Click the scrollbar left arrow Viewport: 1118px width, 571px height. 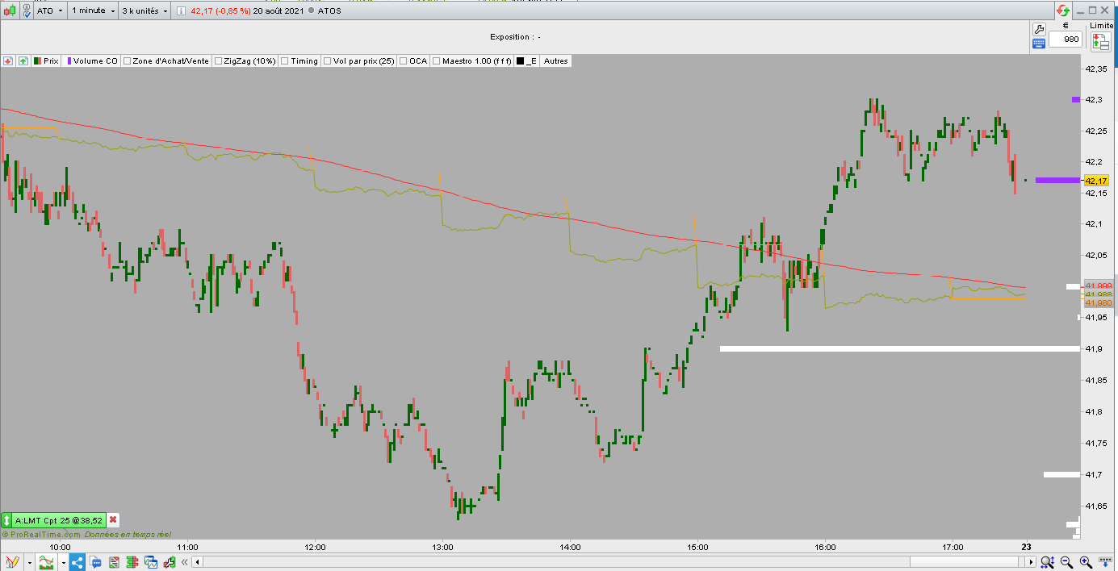[x=199, y=562]
